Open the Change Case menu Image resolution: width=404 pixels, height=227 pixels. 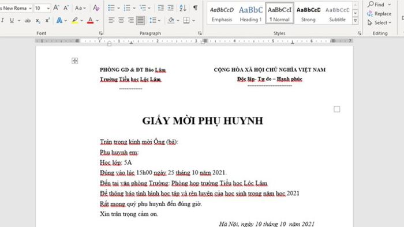point(80,8)
